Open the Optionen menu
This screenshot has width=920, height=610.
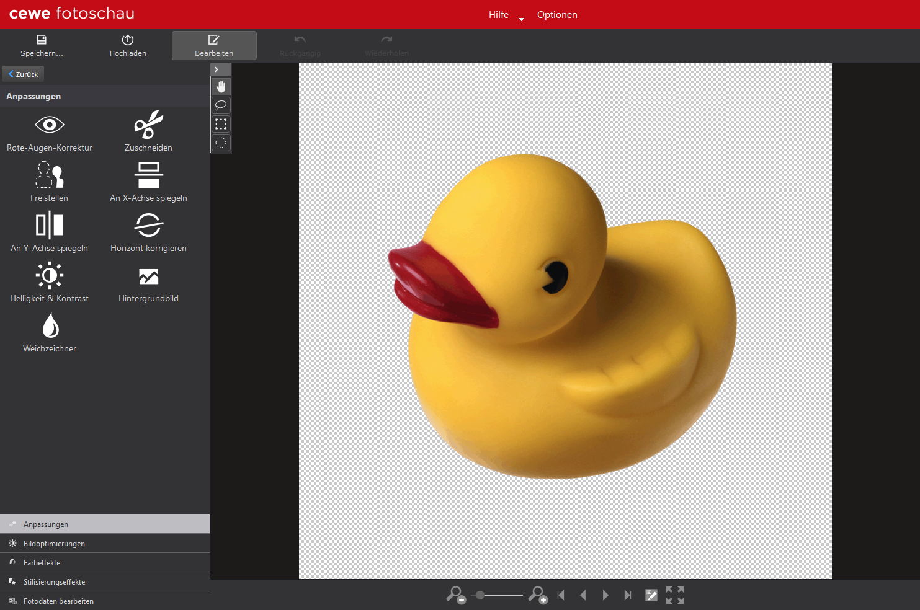[x=557, y=15]
